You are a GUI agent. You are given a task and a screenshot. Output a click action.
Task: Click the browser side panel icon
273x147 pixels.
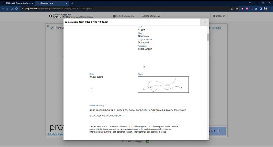(x=261, y=9)
